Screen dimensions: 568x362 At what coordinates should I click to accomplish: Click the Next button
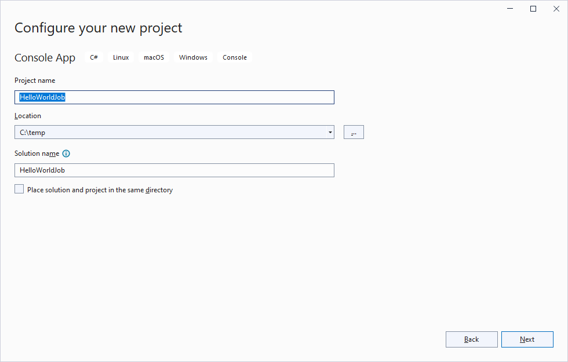527,339
